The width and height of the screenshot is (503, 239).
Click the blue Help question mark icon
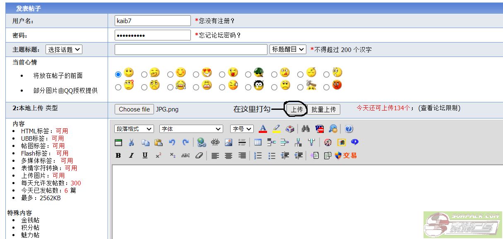point(349,129)
